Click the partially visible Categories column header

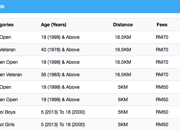click(x=7, y=25)
